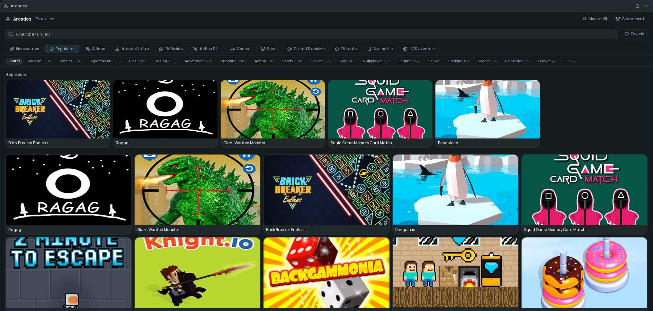Click the trophy icon in Sport
The image size is (653, 311).
pyautogui.click(x=263, y=49)
